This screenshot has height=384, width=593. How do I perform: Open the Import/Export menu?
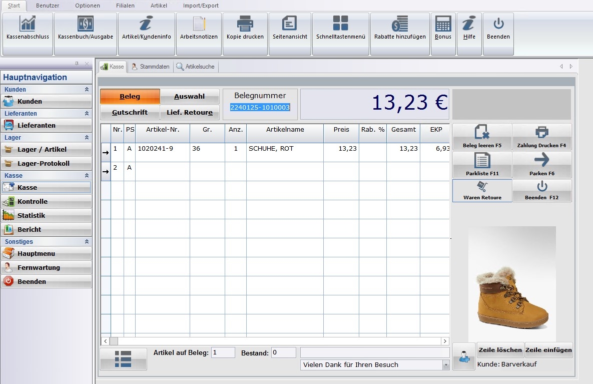pos(201,6)
